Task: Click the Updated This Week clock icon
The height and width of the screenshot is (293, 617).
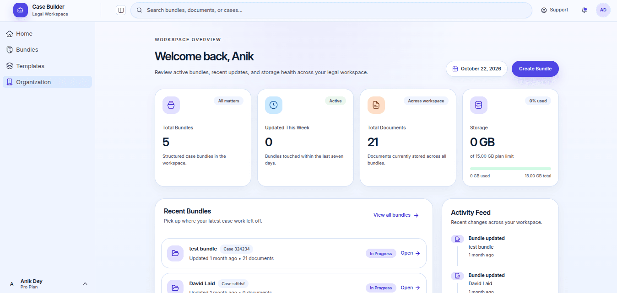Action: [274, 105]
